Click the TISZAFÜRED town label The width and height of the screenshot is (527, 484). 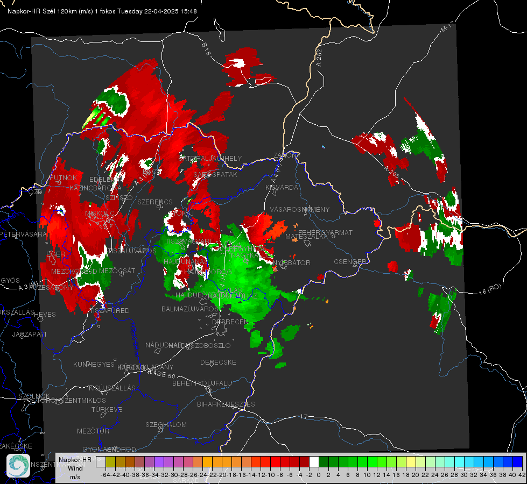110,311
